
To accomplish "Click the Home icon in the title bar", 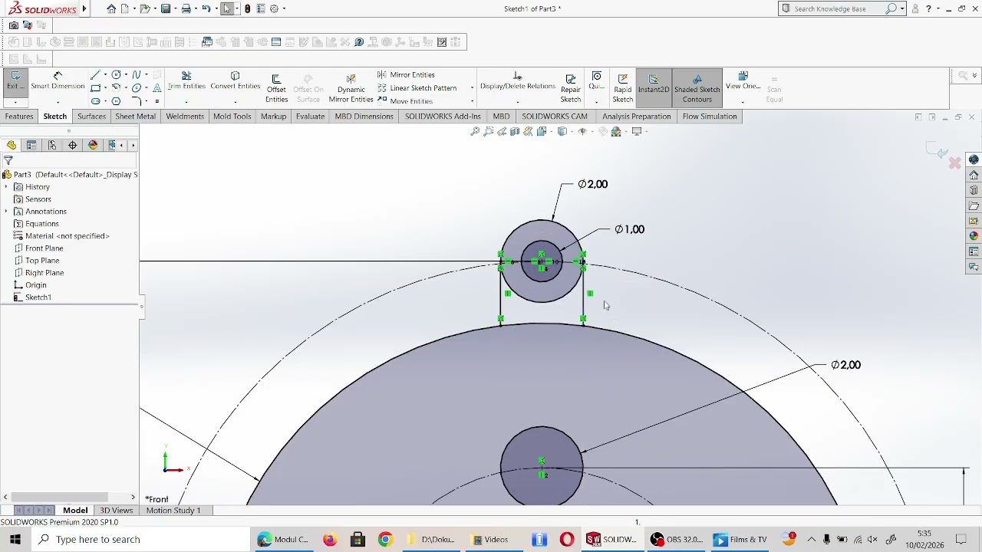I will tap(111, 8).
